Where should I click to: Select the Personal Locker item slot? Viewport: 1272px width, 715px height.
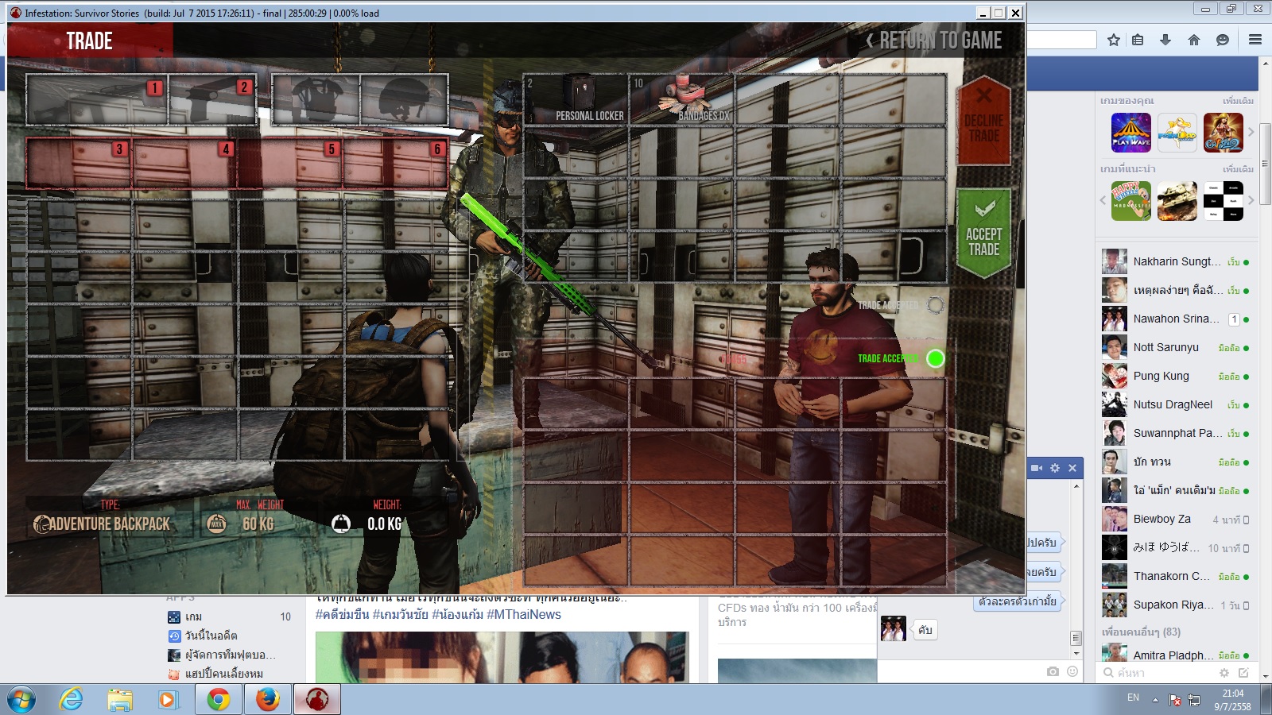(576, 99)
